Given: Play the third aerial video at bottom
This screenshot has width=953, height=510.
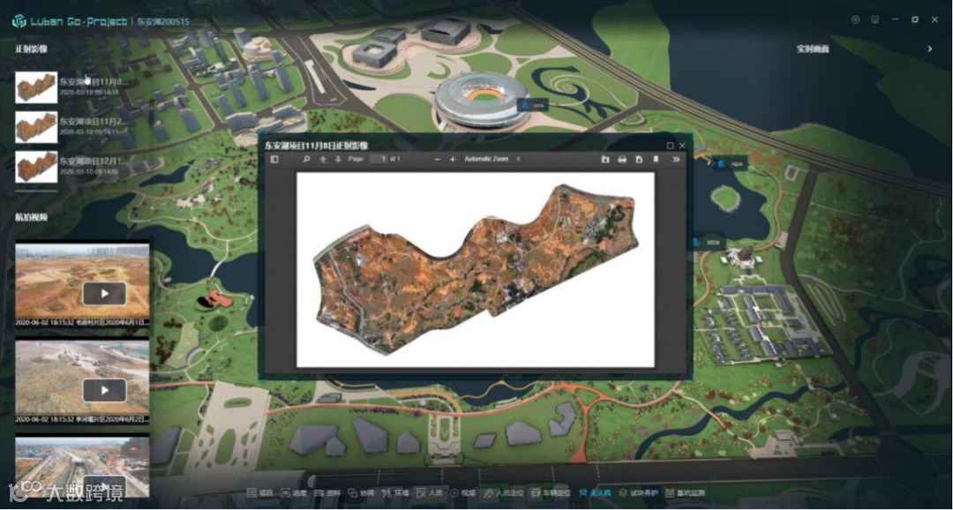Looking at the screenshot, I should (104, 485).
